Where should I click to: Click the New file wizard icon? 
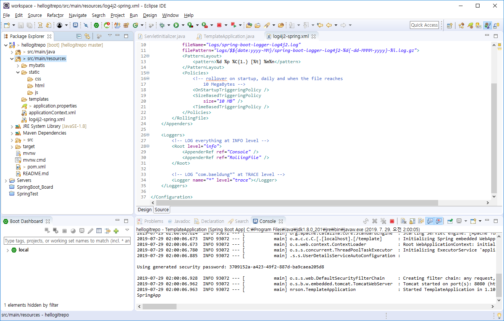tap(7, 25)
